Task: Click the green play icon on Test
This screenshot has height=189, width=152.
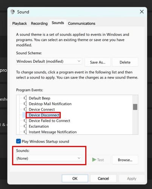Action: (x=94, y=160)
